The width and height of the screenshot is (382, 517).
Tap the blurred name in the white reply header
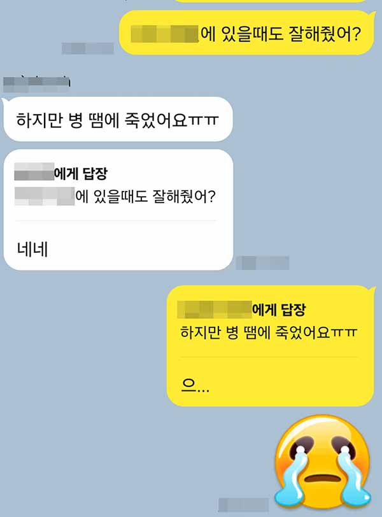[34, 171]
